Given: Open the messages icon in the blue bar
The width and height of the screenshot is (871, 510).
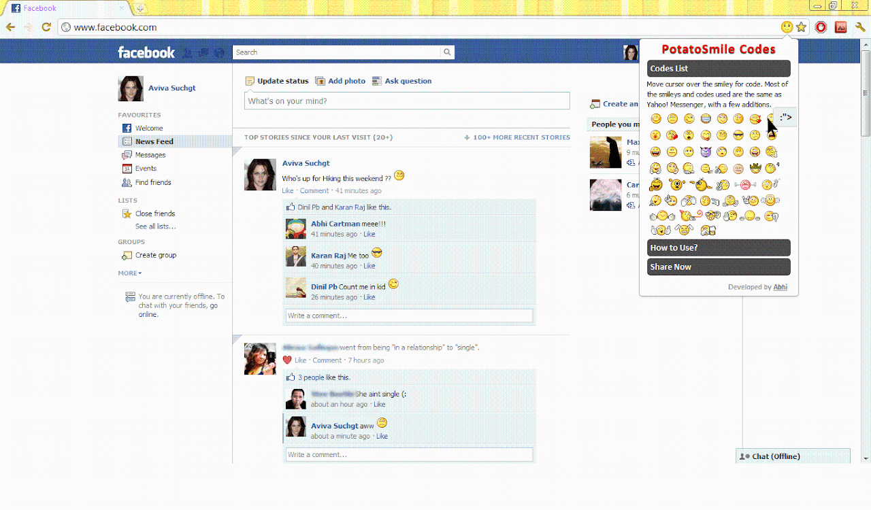Looking at the screenshot, I should pyautogui.click(x=203, y=52).
